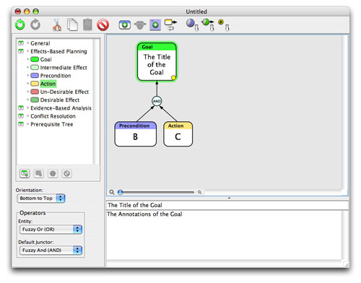Select the AND junctor circle

[x=157, y=101]
